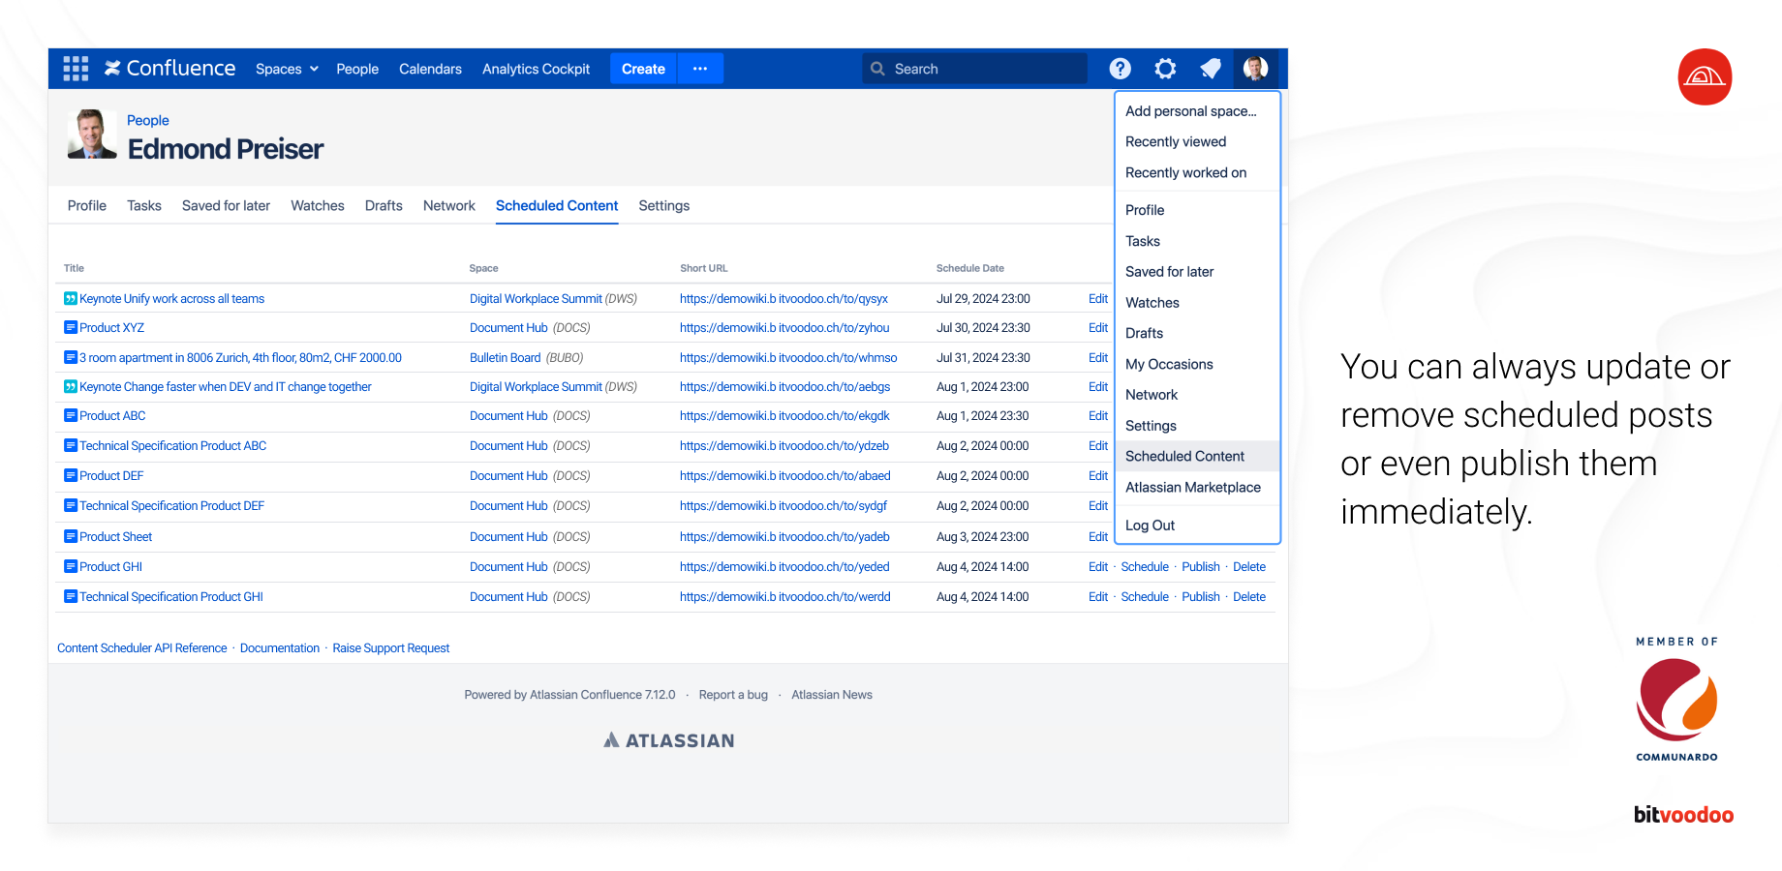Open Digital Workplace Summit space for Keynote Unify
The width and height of the screenshot is (1782, 871).
point(536,299)
